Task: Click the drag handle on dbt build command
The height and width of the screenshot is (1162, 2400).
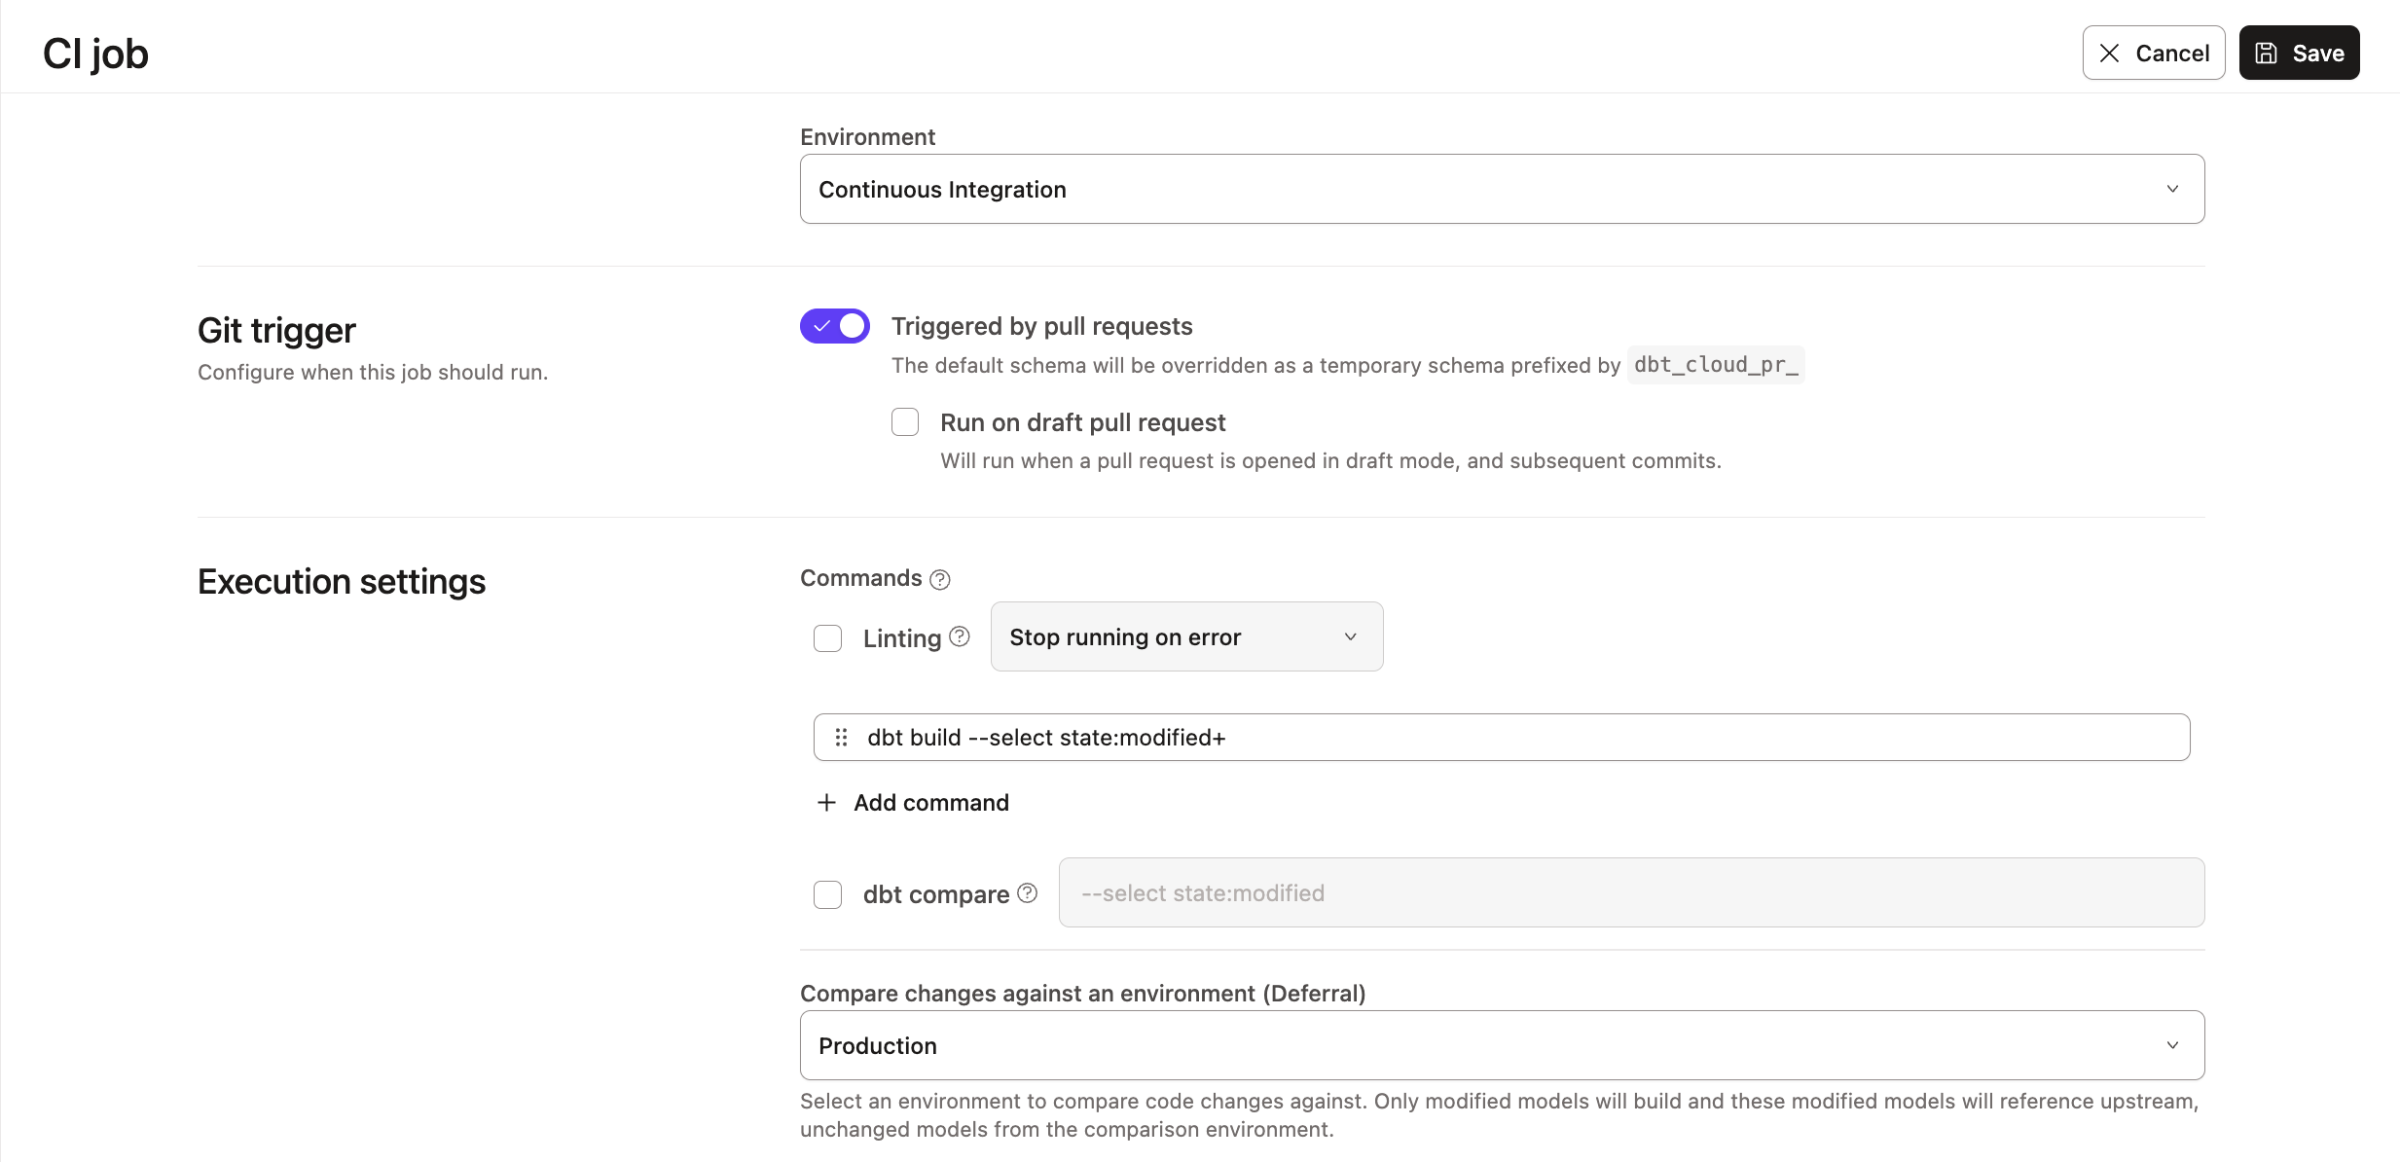Action: click(841, 738)
